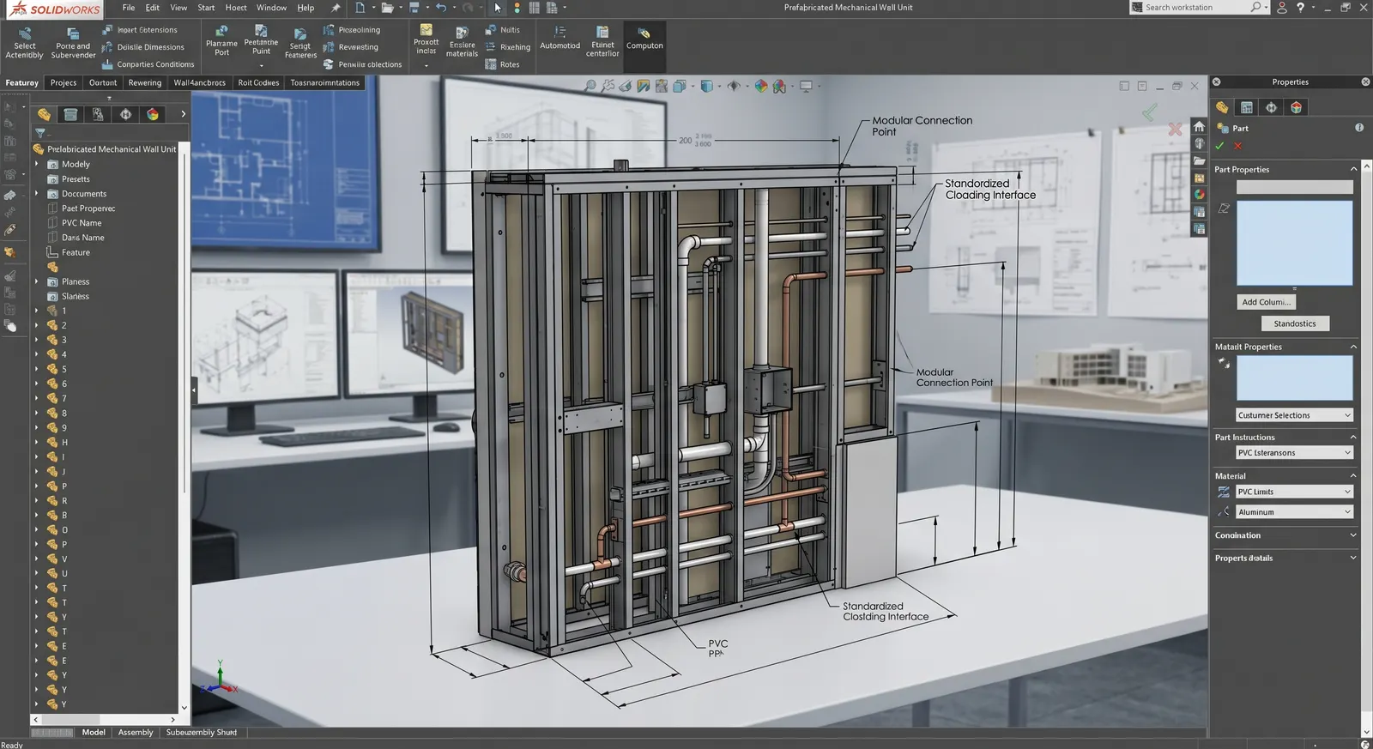Screen dimensions: 1373x749
Task: Click the Search workstation field
Action: 1199,7
